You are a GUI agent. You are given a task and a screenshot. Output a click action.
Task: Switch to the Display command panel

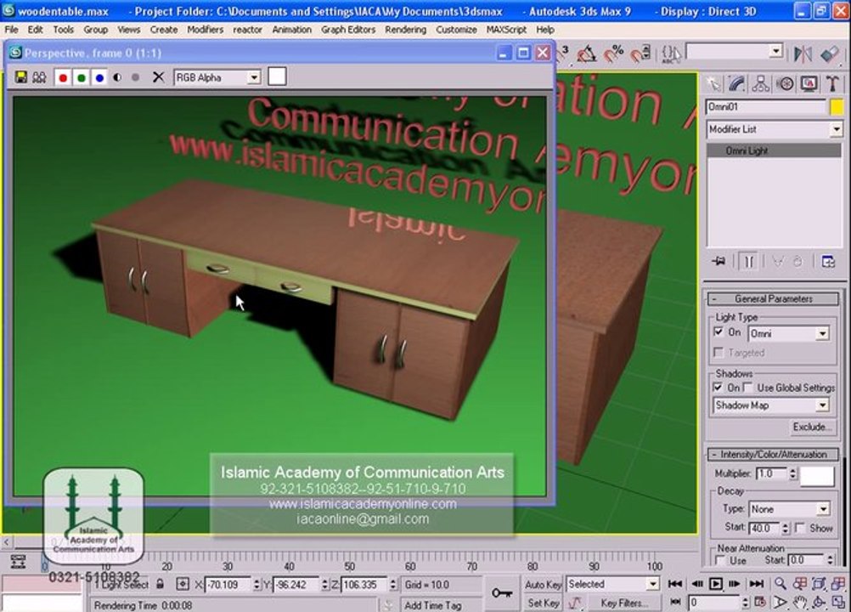[x=809, y=83]
